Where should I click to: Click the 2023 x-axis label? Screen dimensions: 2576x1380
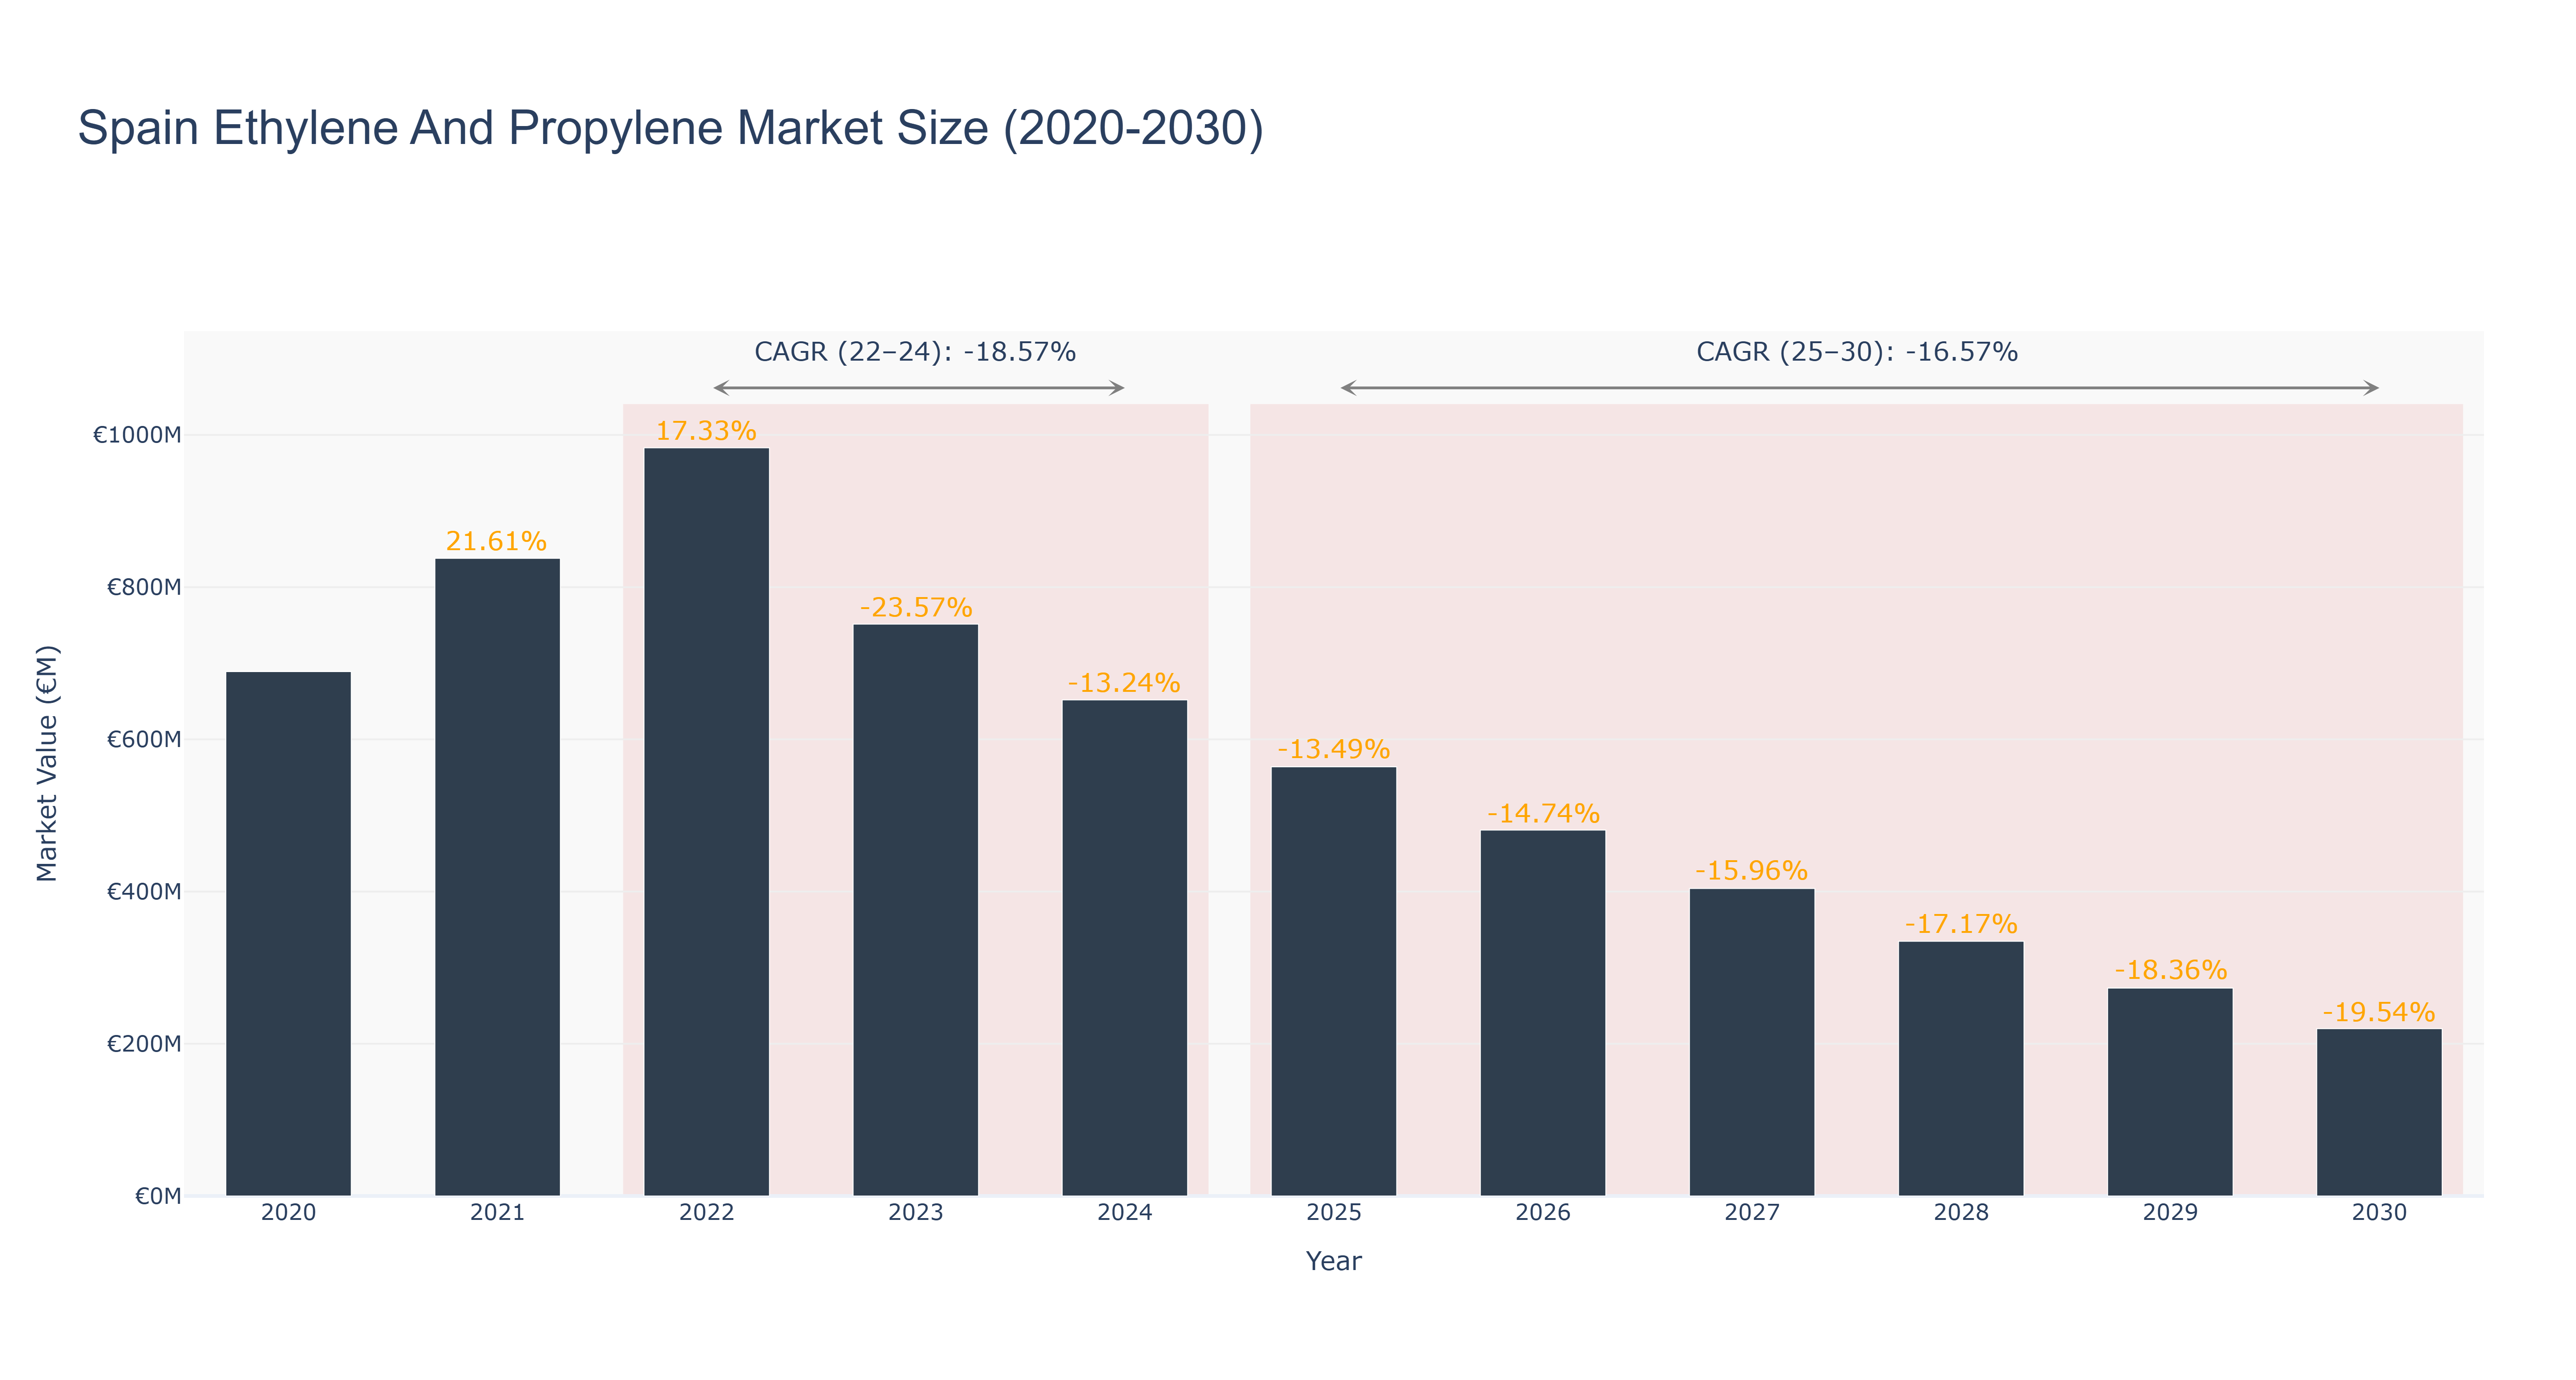(915, 1213)
